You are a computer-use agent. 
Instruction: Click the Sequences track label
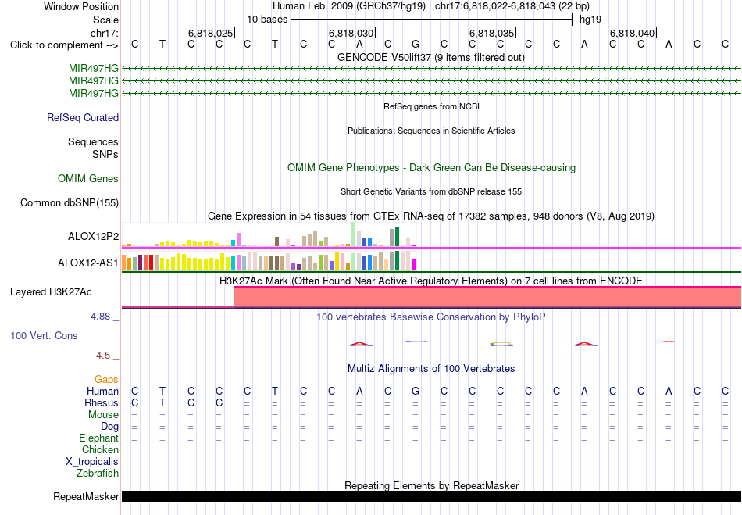(x=93, y=141)
